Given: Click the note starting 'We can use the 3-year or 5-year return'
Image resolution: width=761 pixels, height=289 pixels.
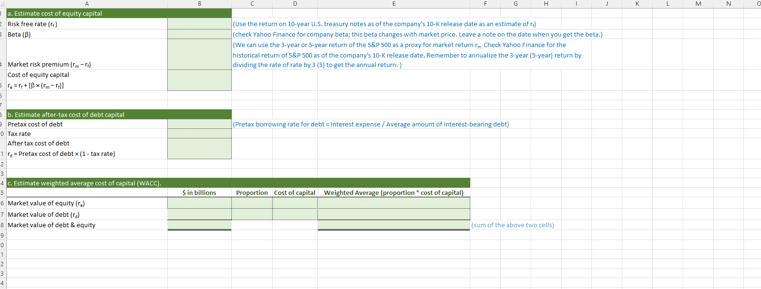Looking at the screenshot, I should [400, 45].
